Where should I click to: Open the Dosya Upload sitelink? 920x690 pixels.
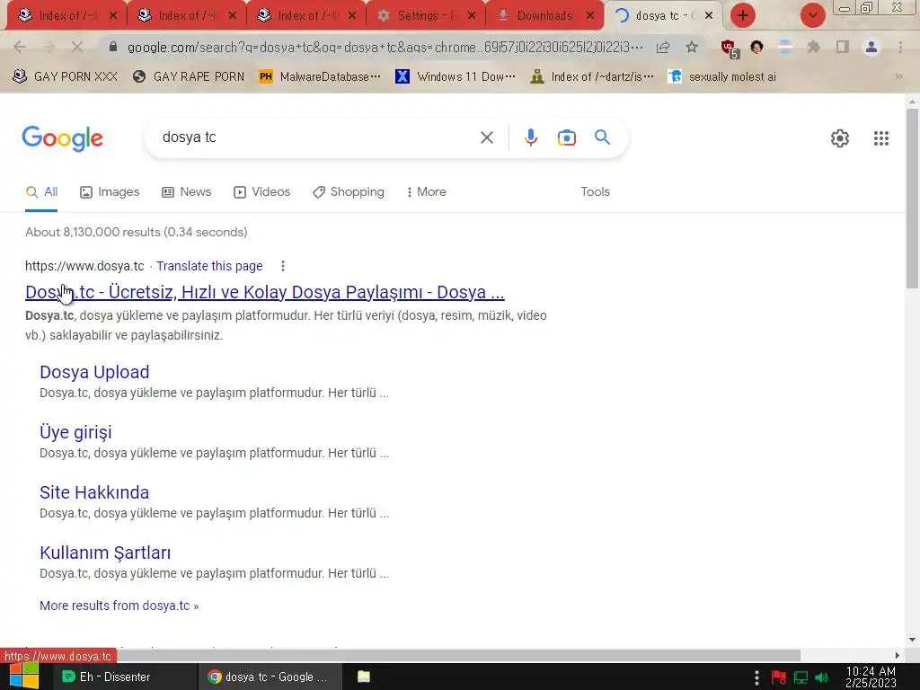pos(94,372)
